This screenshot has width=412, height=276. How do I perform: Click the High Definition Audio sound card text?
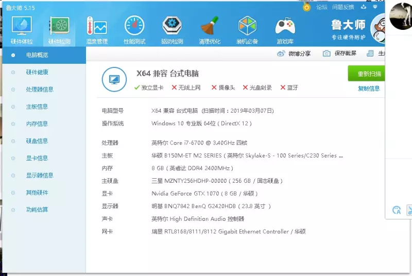198,219
